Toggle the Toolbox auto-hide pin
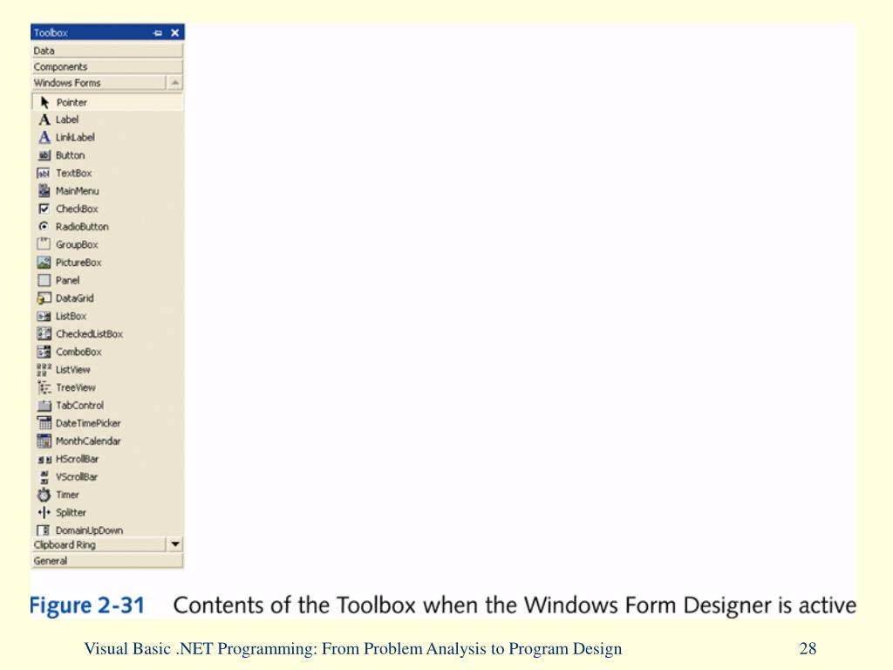Screen dimensions: 893x670 tap(158, 33)
